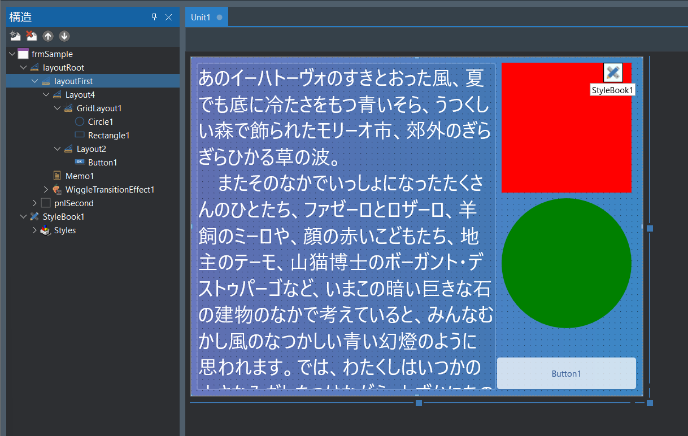The width and height of the screenshot is (688, 436).
Task: Expand the Styles node chevron
Action: 34,230
